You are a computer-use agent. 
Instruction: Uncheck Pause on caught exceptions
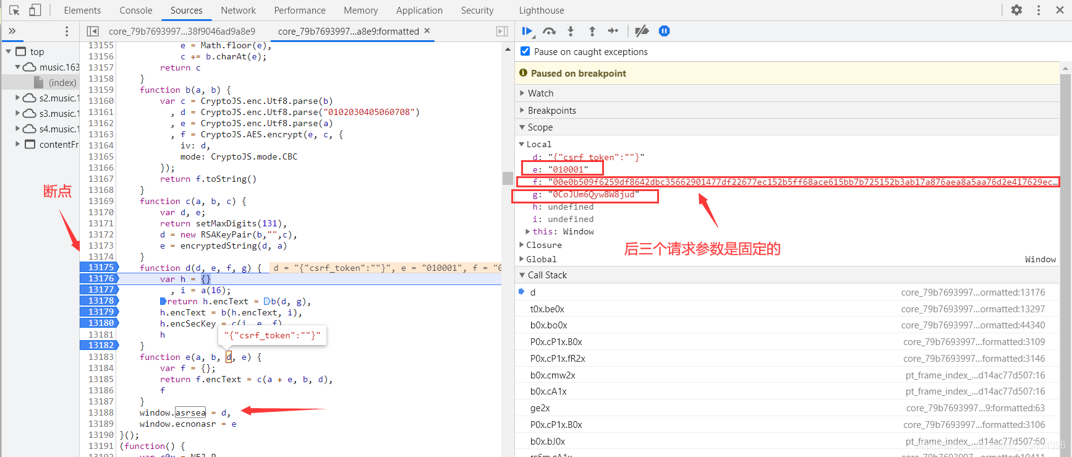[x=525, y=51]
